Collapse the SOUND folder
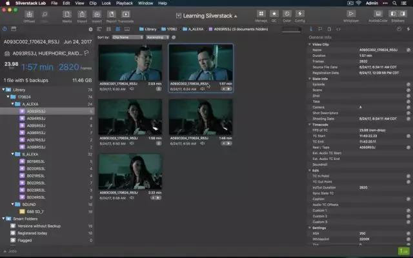413x258 pixels. (x=13, y=204)
